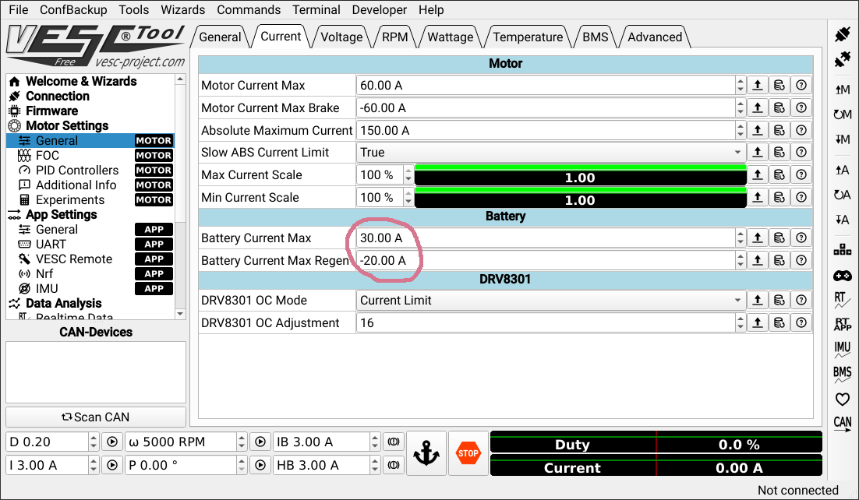Open the Wizards menu
The height and width of the screenshot is (500, 859).
click(x=183, y=10)
